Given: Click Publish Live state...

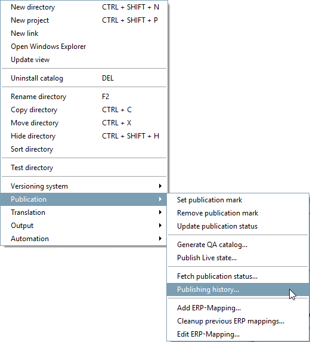Looking at the screenshot, I should 238,258.
